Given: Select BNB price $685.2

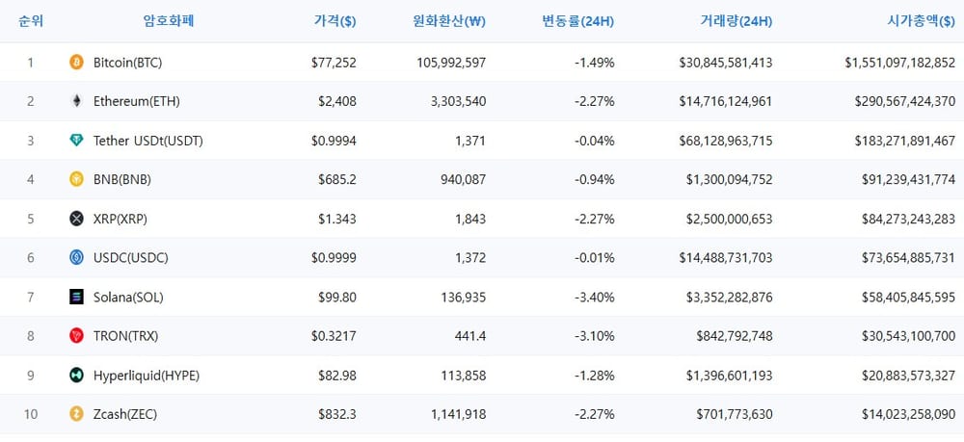Looking at the screenshot, I should pyautogui.click(x=336, y=179).
